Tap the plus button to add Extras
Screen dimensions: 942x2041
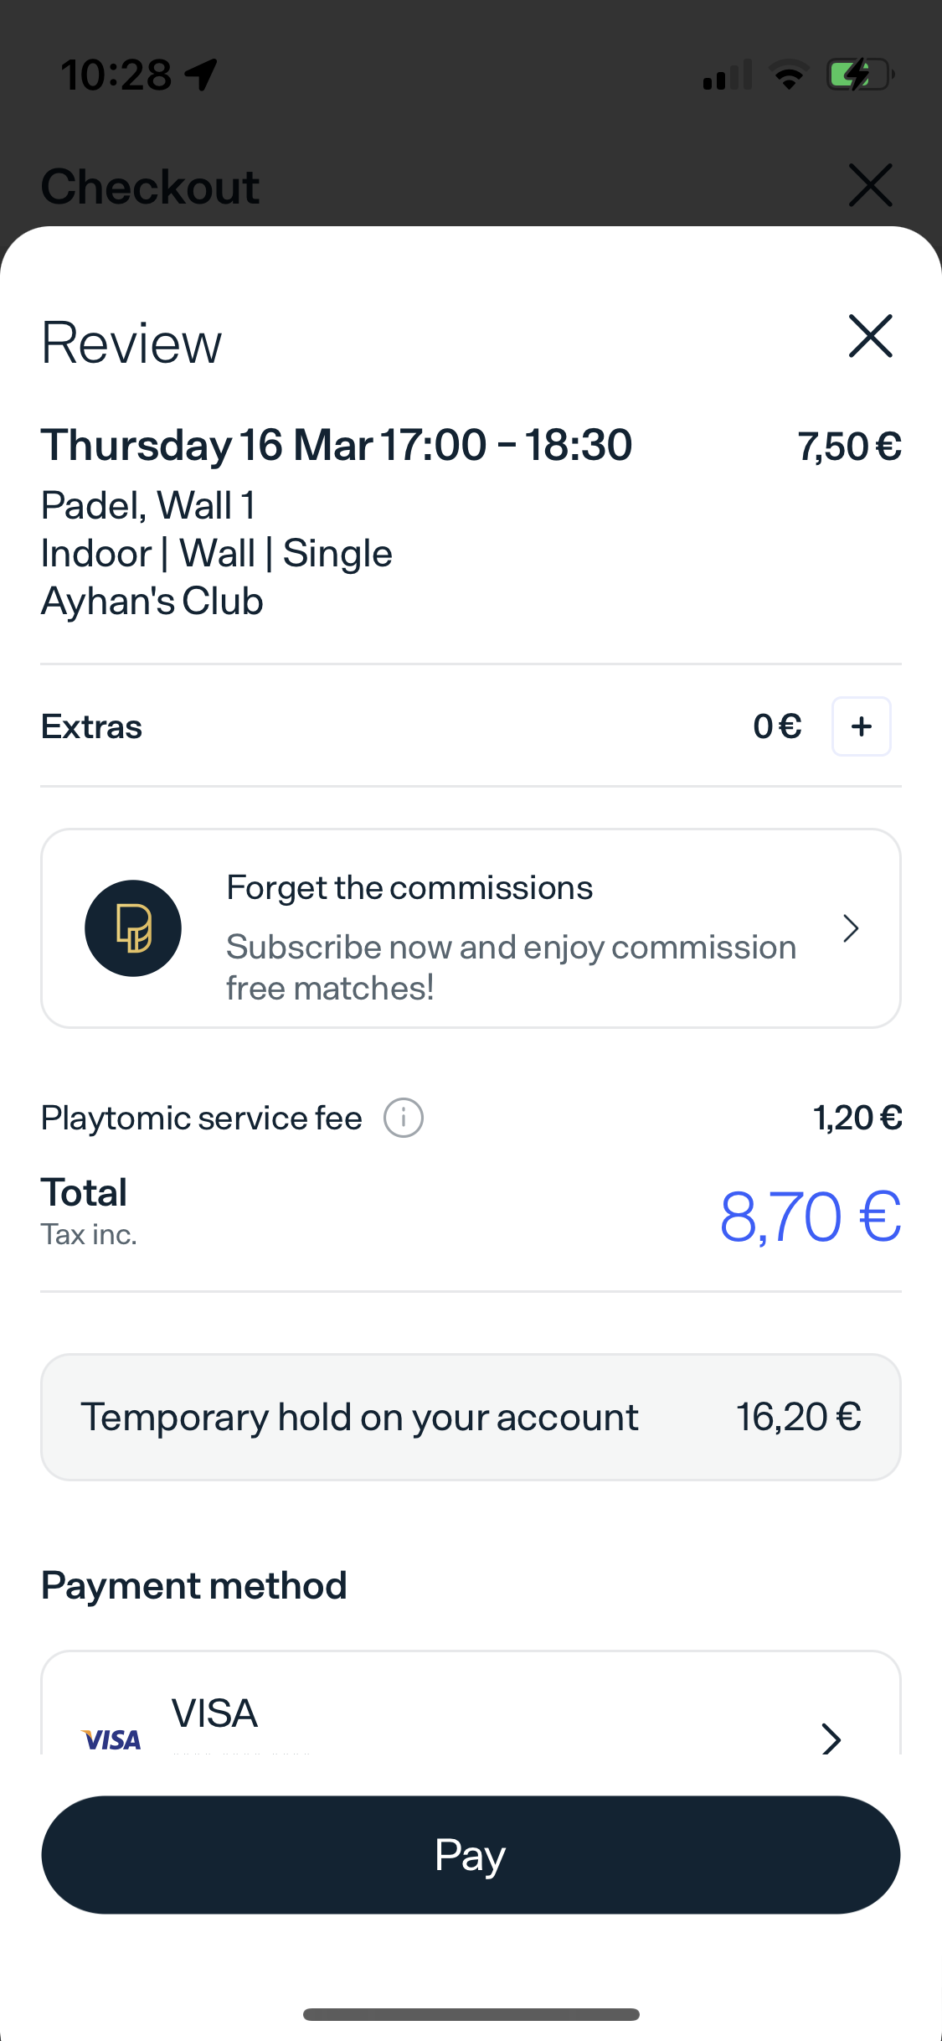pyautogui.click(x=861, y=726)
